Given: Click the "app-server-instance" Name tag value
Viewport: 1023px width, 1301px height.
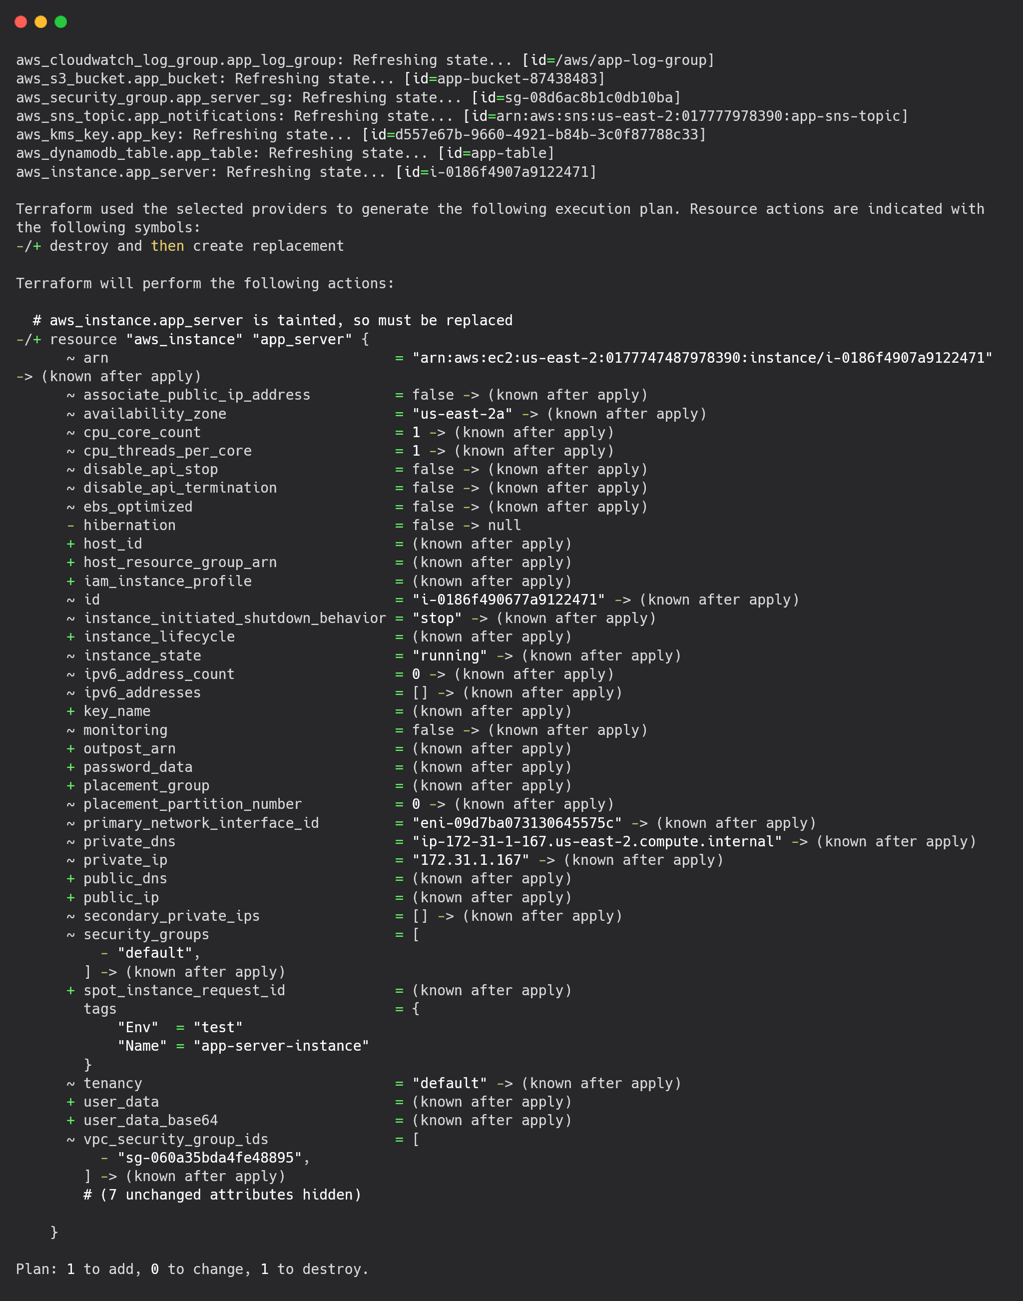Looking at the screenshot, I should (281, 1046).
